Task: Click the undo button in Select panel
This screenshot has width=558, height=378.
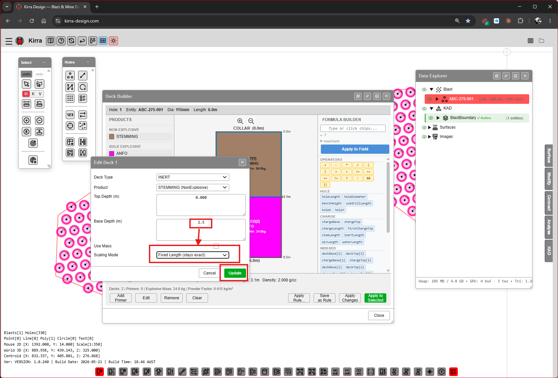Action: point(26,74)
